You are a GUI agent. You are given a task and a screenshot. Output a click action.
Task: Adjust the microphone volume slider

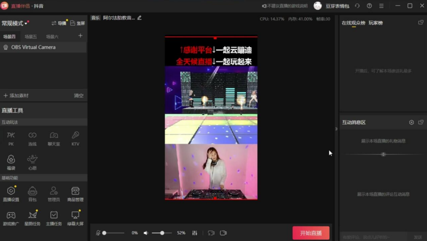click(114, 233)
